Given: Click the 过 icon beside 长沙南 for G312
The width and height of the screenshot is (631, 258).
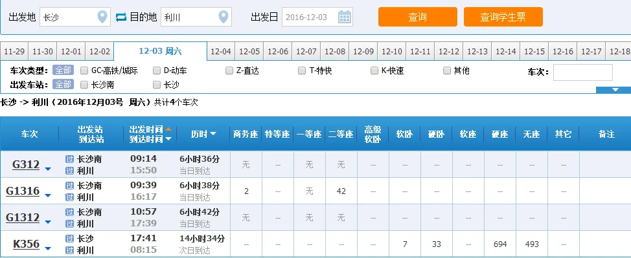Looking at the screenshot, I should pos(69,159).
